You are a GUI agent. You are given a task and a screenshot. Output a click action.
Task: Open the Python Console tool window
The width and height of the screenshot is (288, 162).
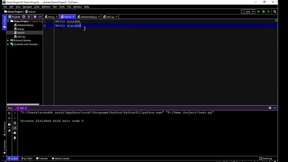[60, 158]
